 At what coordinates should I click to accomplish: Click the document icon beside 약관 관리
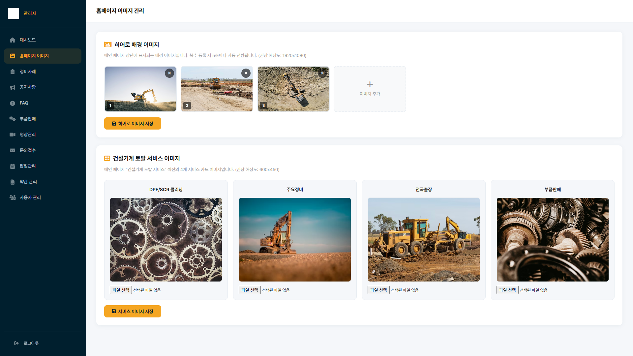13,182
